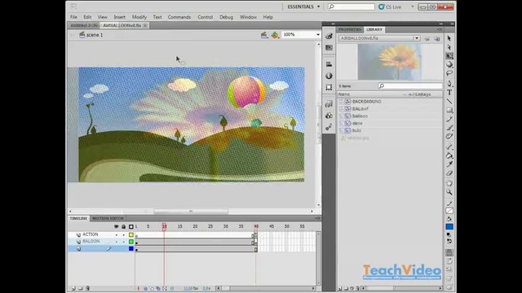Select the Selection arrow tool
This screenshot has width=522, height=293.
tap(449, 38)
